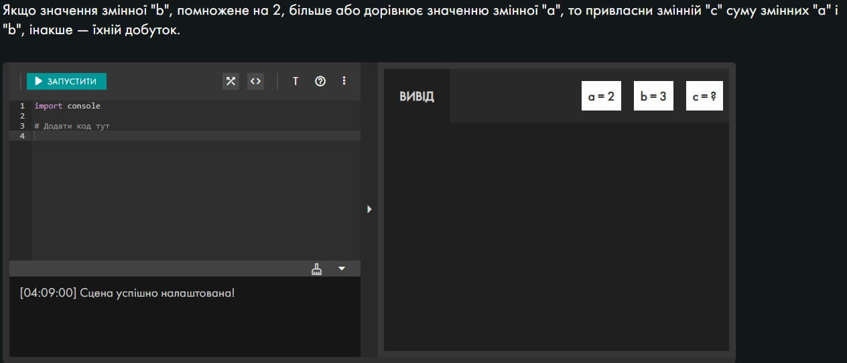Toggle the crossed tools icon in the editor toolbar

click(231, 81)
